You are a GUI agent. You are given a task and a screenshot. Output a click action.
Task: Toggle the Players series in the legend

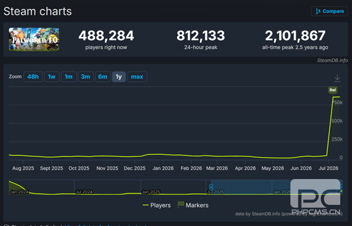157,205
